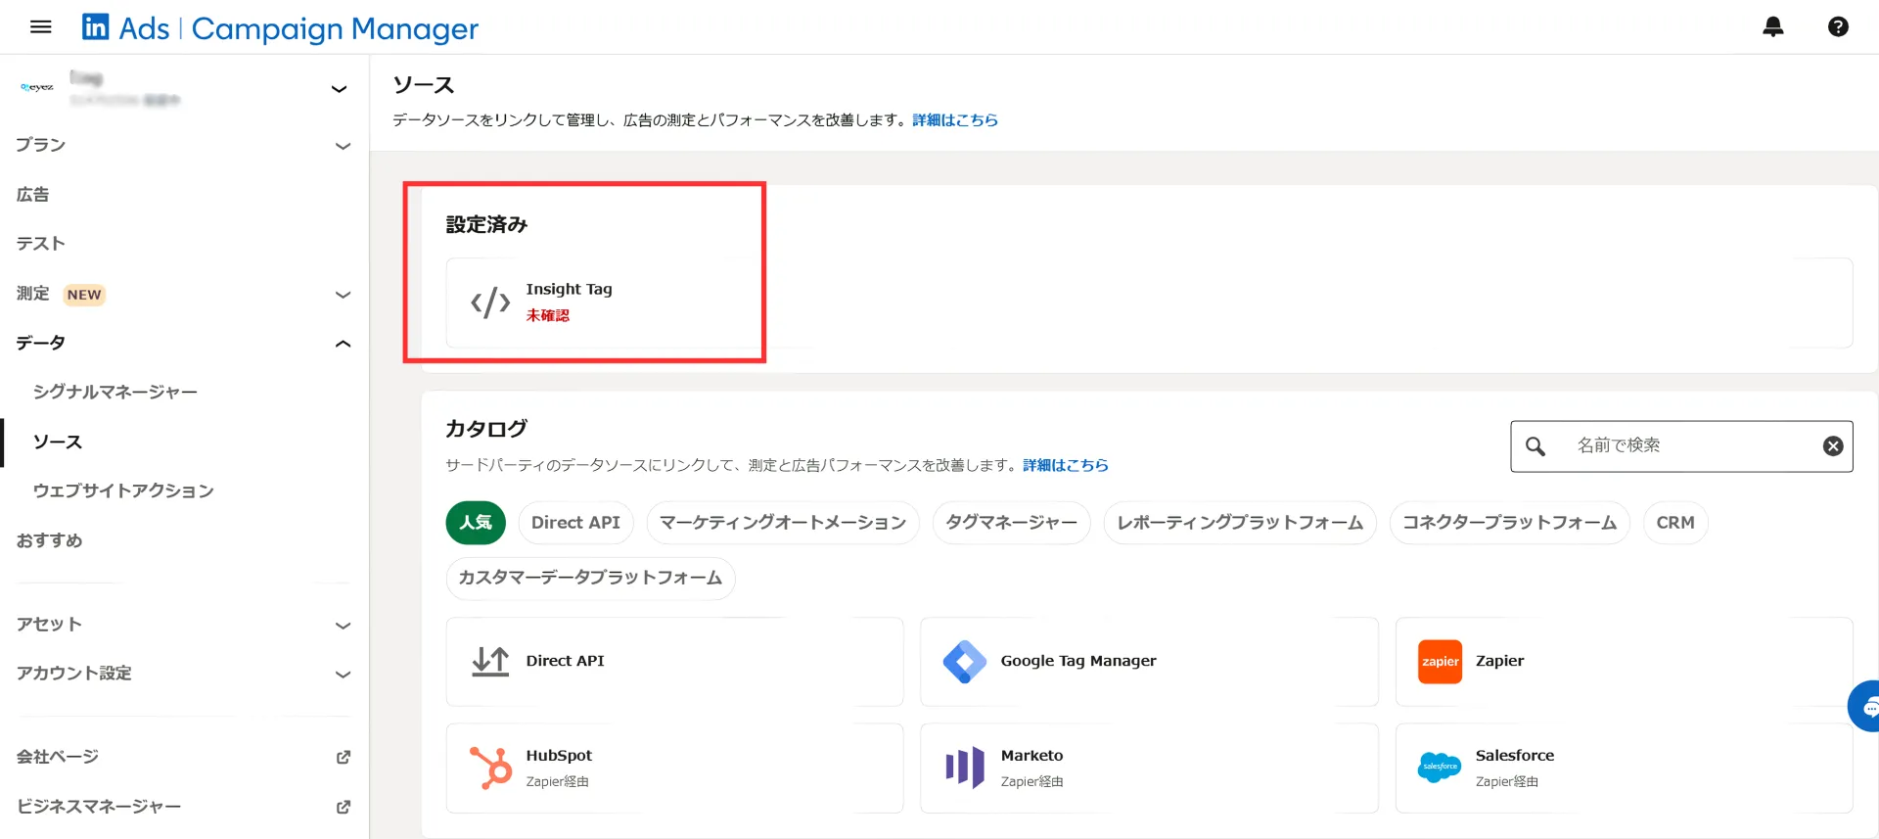
Task: Select the 人気 filter chip
Action: tap(476, 522)
